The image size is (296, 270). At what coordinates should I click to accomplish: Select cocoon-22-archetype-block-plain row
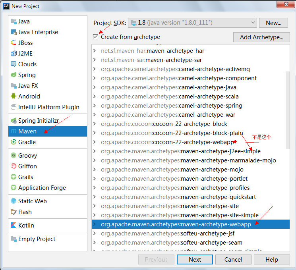(x=191, y=133)
